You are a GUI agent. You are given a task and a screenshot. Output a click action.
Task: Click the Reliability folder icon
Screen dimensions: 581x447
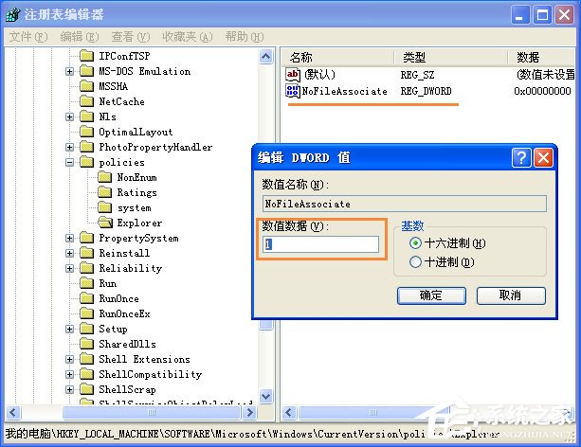pos(86,268)
